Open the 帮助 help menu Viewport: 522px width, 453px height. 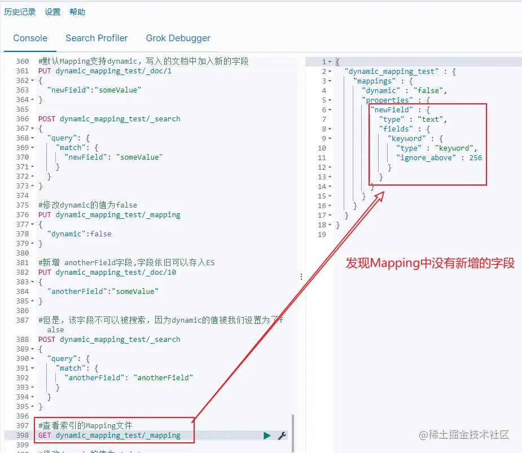(x=77, y=12)
